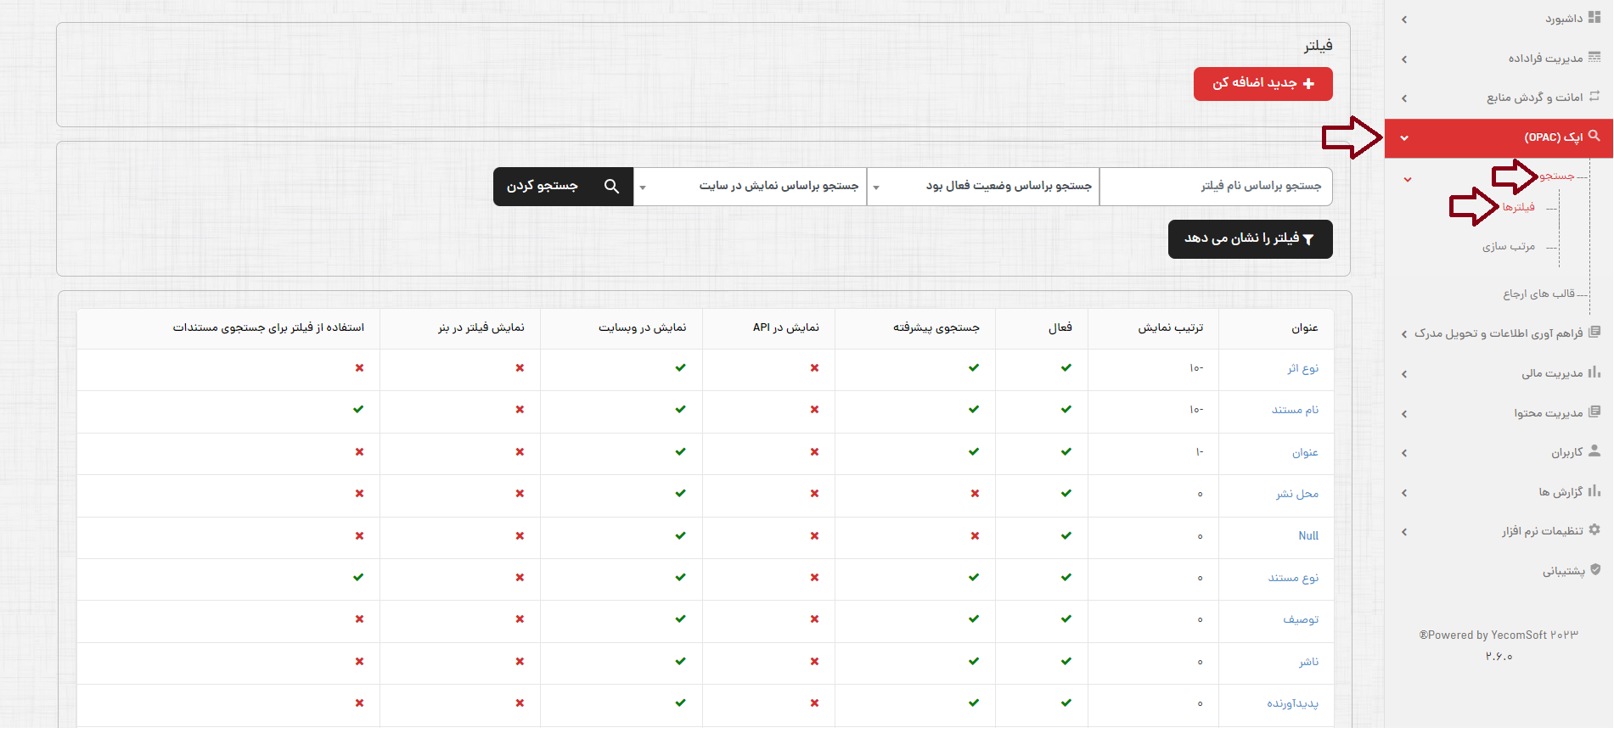
Task: Click the red add new button
Action: (x=1263, y=84)
